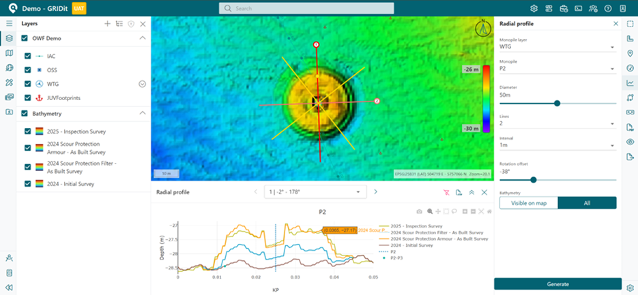Viewport: 638px width, 295px height.
Task: Collapse the Bathymetry group chevron
Action: (x=143, y=113)
